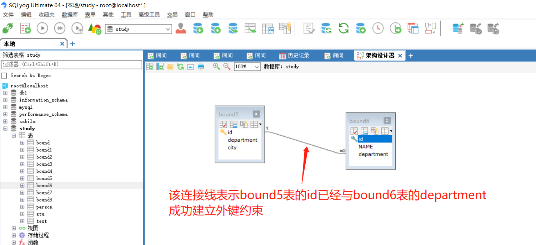536x245 pixels.
Task: Zoom in on schema canvas
Action: pyautogui.click(x=216, y=67)
